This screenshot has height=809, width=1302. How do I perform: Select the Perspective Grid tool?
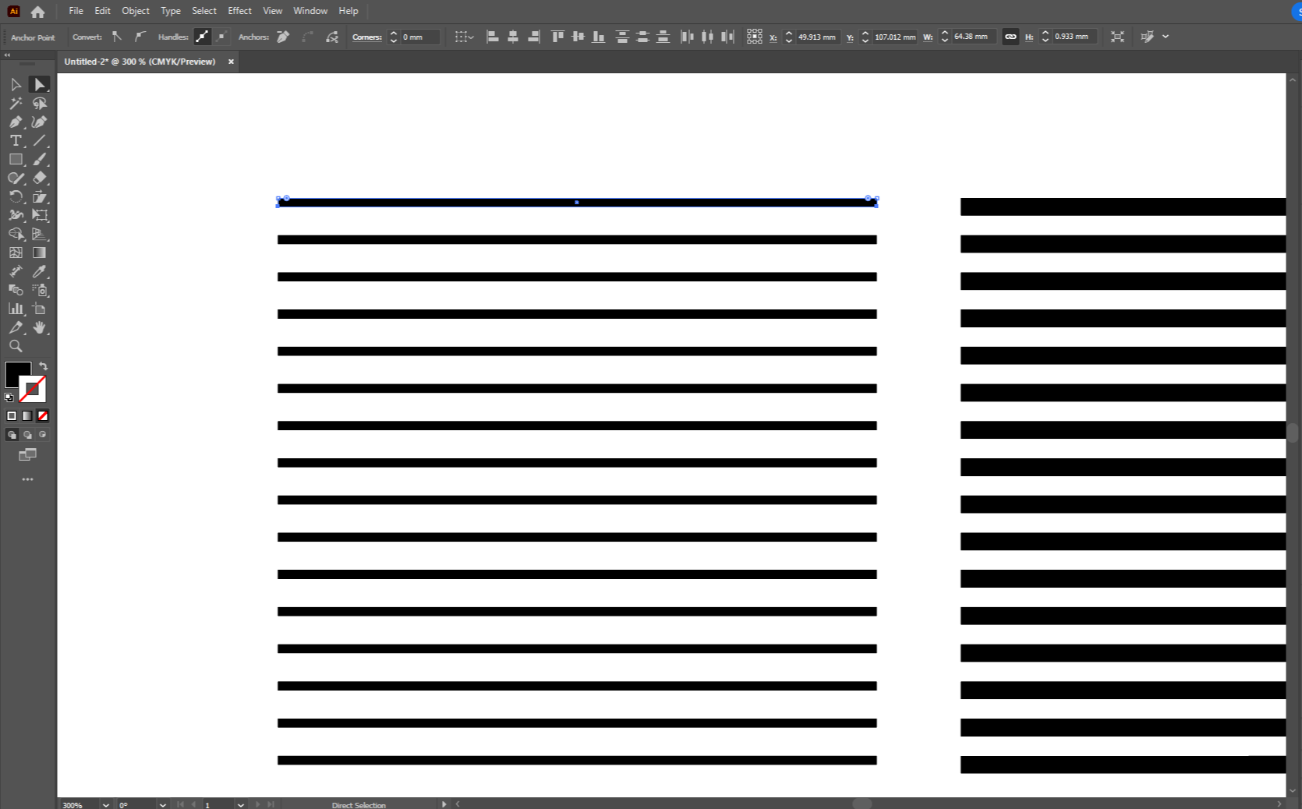click(40, 234)
